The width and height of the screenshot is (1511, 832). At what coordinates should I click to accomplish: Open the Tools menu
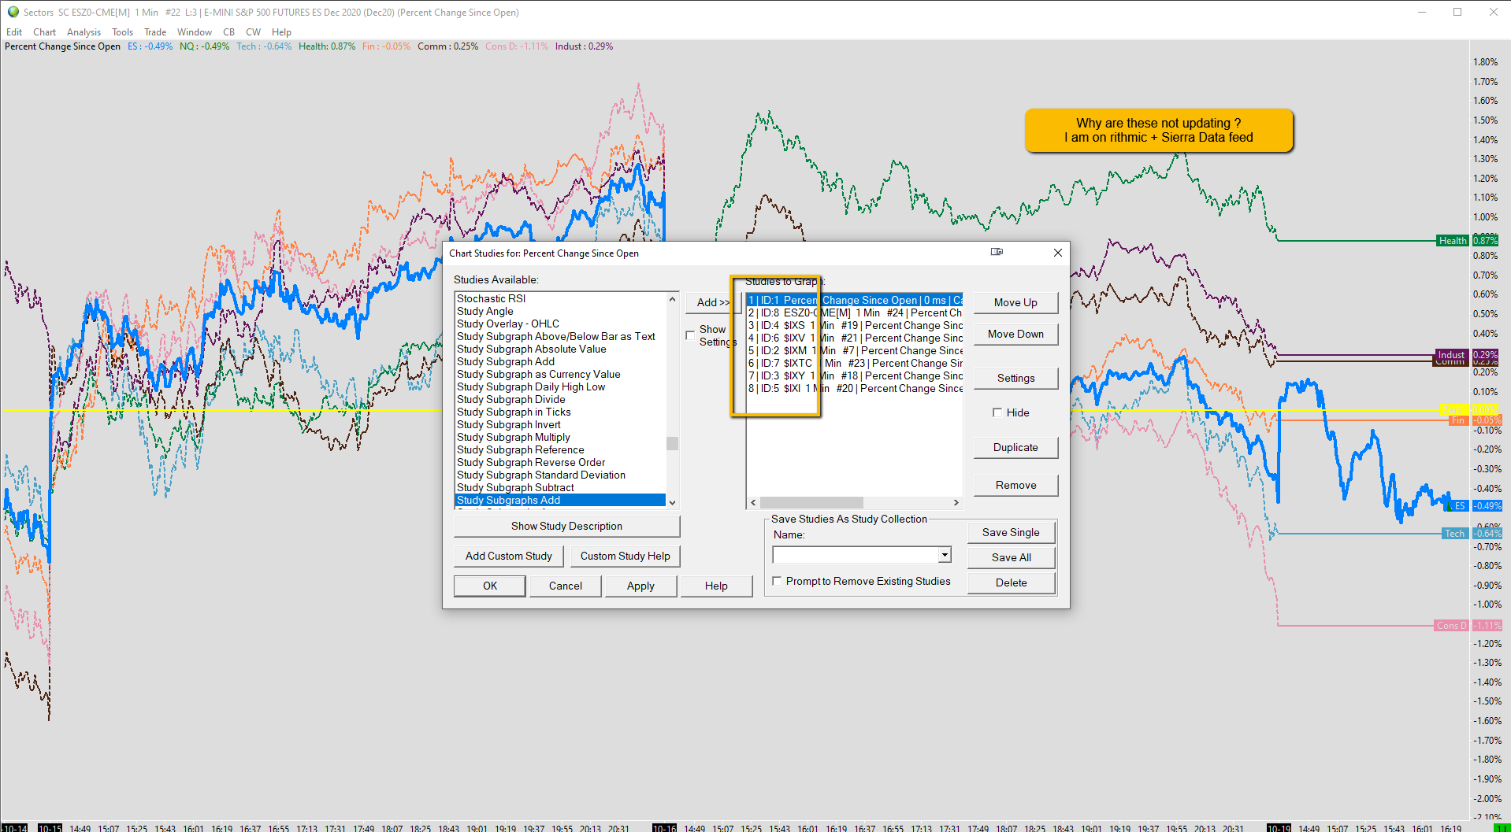(122, 32)
